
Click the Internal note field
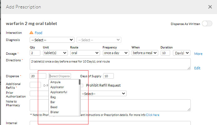pyautogui.click(x=110, y=123)
